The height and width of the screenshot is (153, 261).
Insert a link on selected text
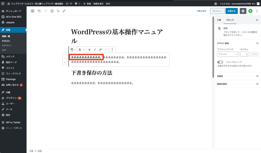100,50
